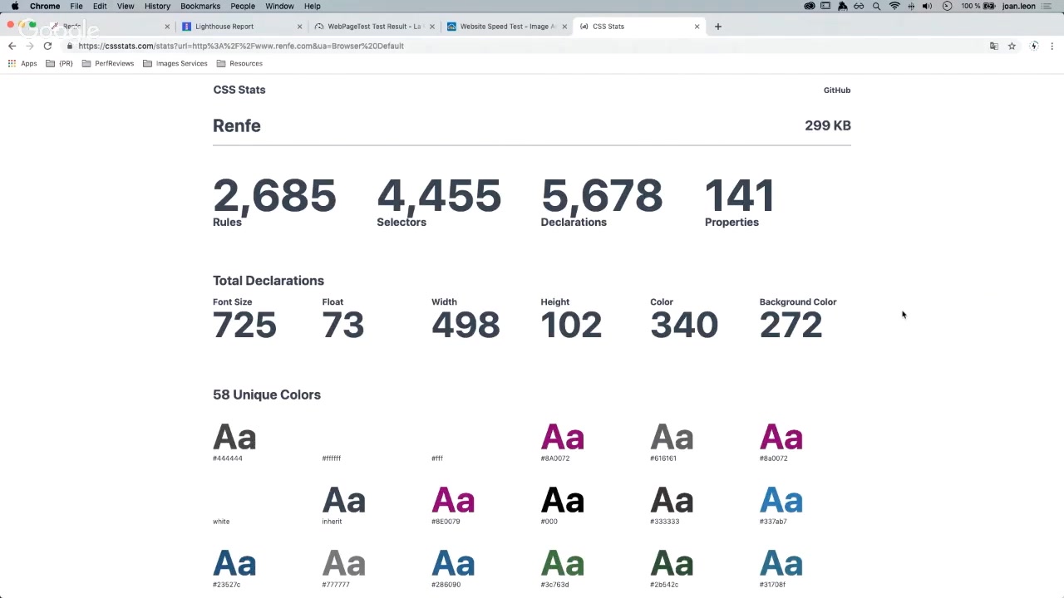Image resolution: width=1064 pixels, height=598 pixels.
Task: Open the File menu
Action: point(76,6)
